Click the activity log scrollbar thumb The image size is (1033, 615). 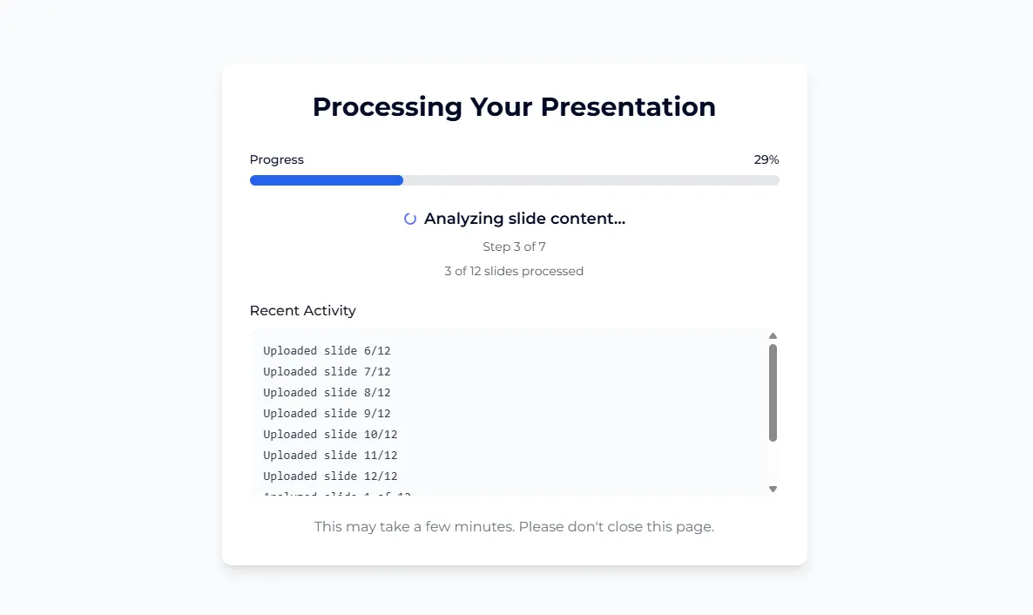(x=773, y=392)
